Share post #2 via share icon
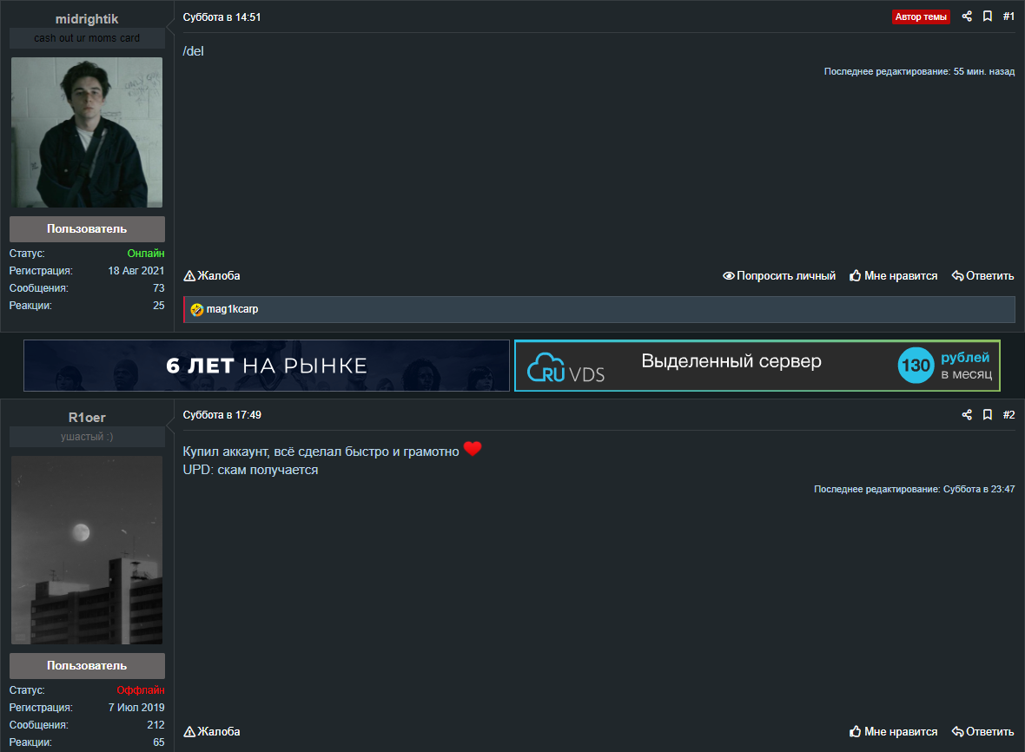The image size is (1025, 752). (967, 414)
